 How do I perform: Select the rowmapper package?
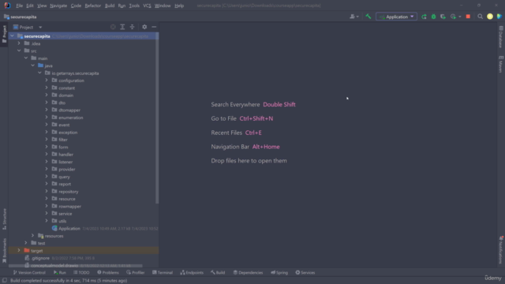tap(69, 207)
